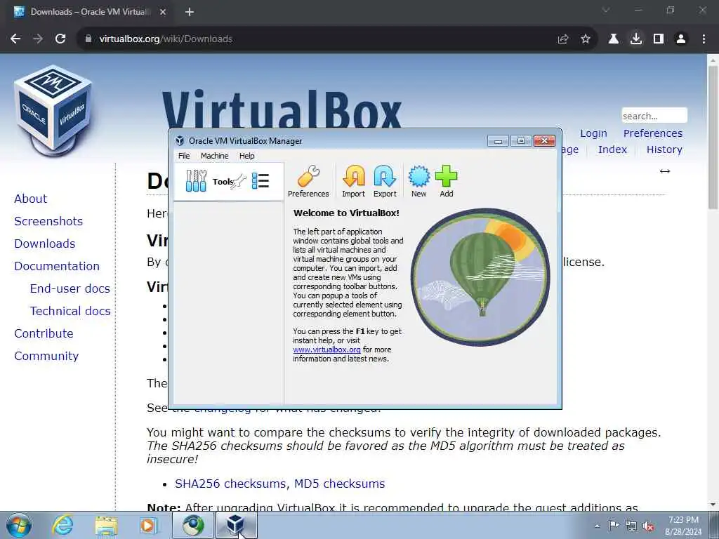Switch to the browser taskbar button
This screenshot has width=719, height=539.
[x=193, y=526]
